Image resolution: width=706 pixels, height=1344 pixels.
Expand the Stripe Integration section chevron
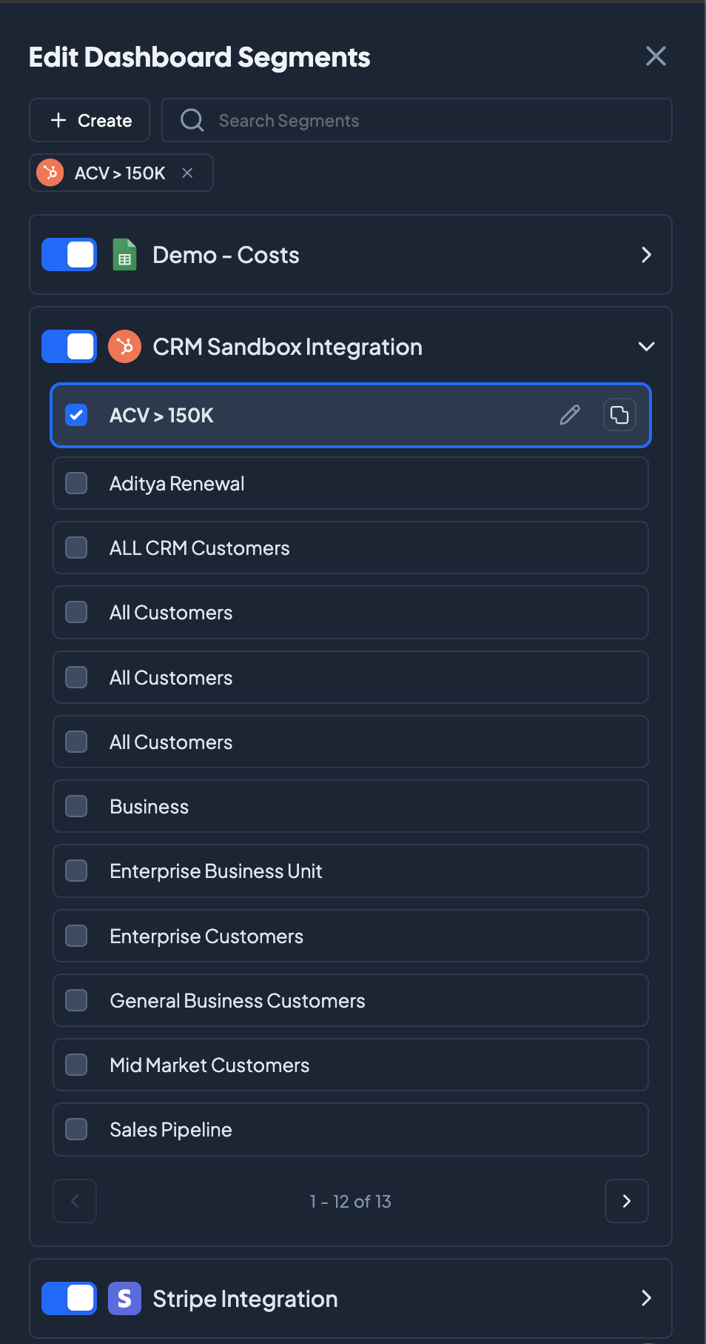[646, 1298]
